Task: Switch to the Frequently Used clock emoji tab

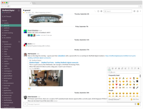Action: pyautogui.click(x=109, y=68)
